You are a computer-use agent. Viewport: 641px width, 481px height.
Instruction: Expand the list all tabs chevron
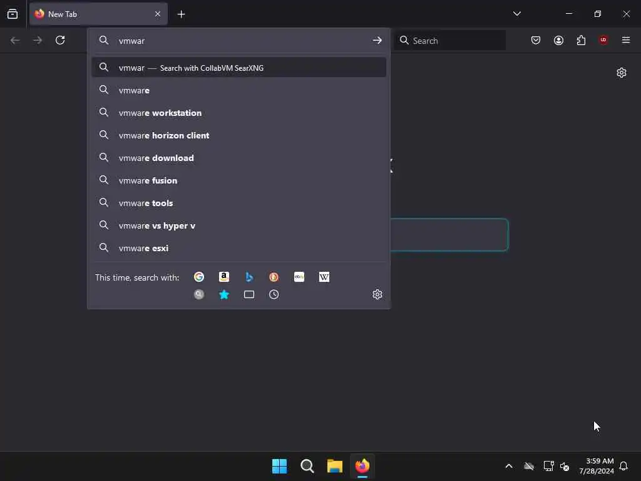tap(516, 14)
